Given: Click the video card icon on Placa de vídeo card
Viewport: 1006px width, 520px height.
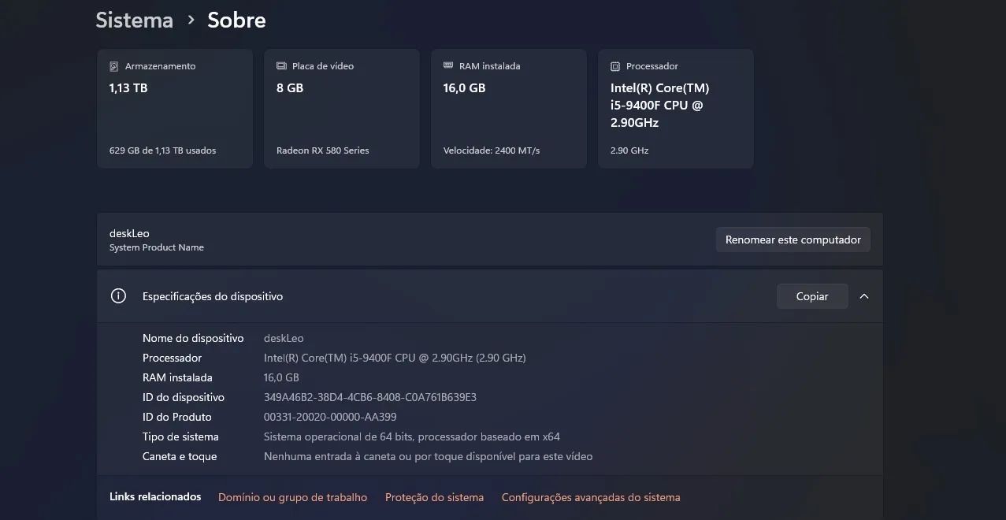Looking at the screenshot, I should tap(281, 66).
